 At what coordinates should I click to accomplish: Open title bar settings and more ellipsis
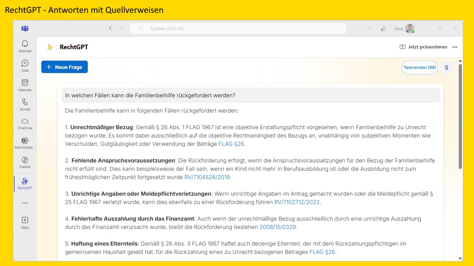tap(370, 28)
